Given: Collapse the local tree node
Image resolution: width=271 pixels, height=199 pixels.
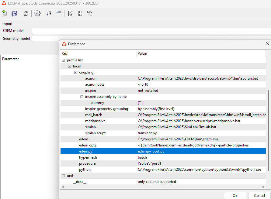Looking at the screenshot, I should pos(69,66).
